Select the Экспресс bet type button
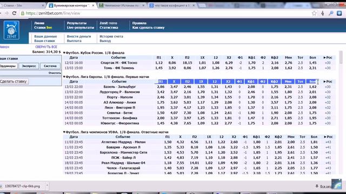 point(29,66)
